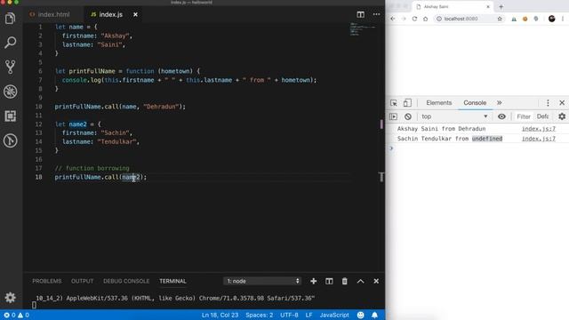Screen dimensions: 569x320
Task: Create a new terminal with plus icon
Action: coord(314,281)
